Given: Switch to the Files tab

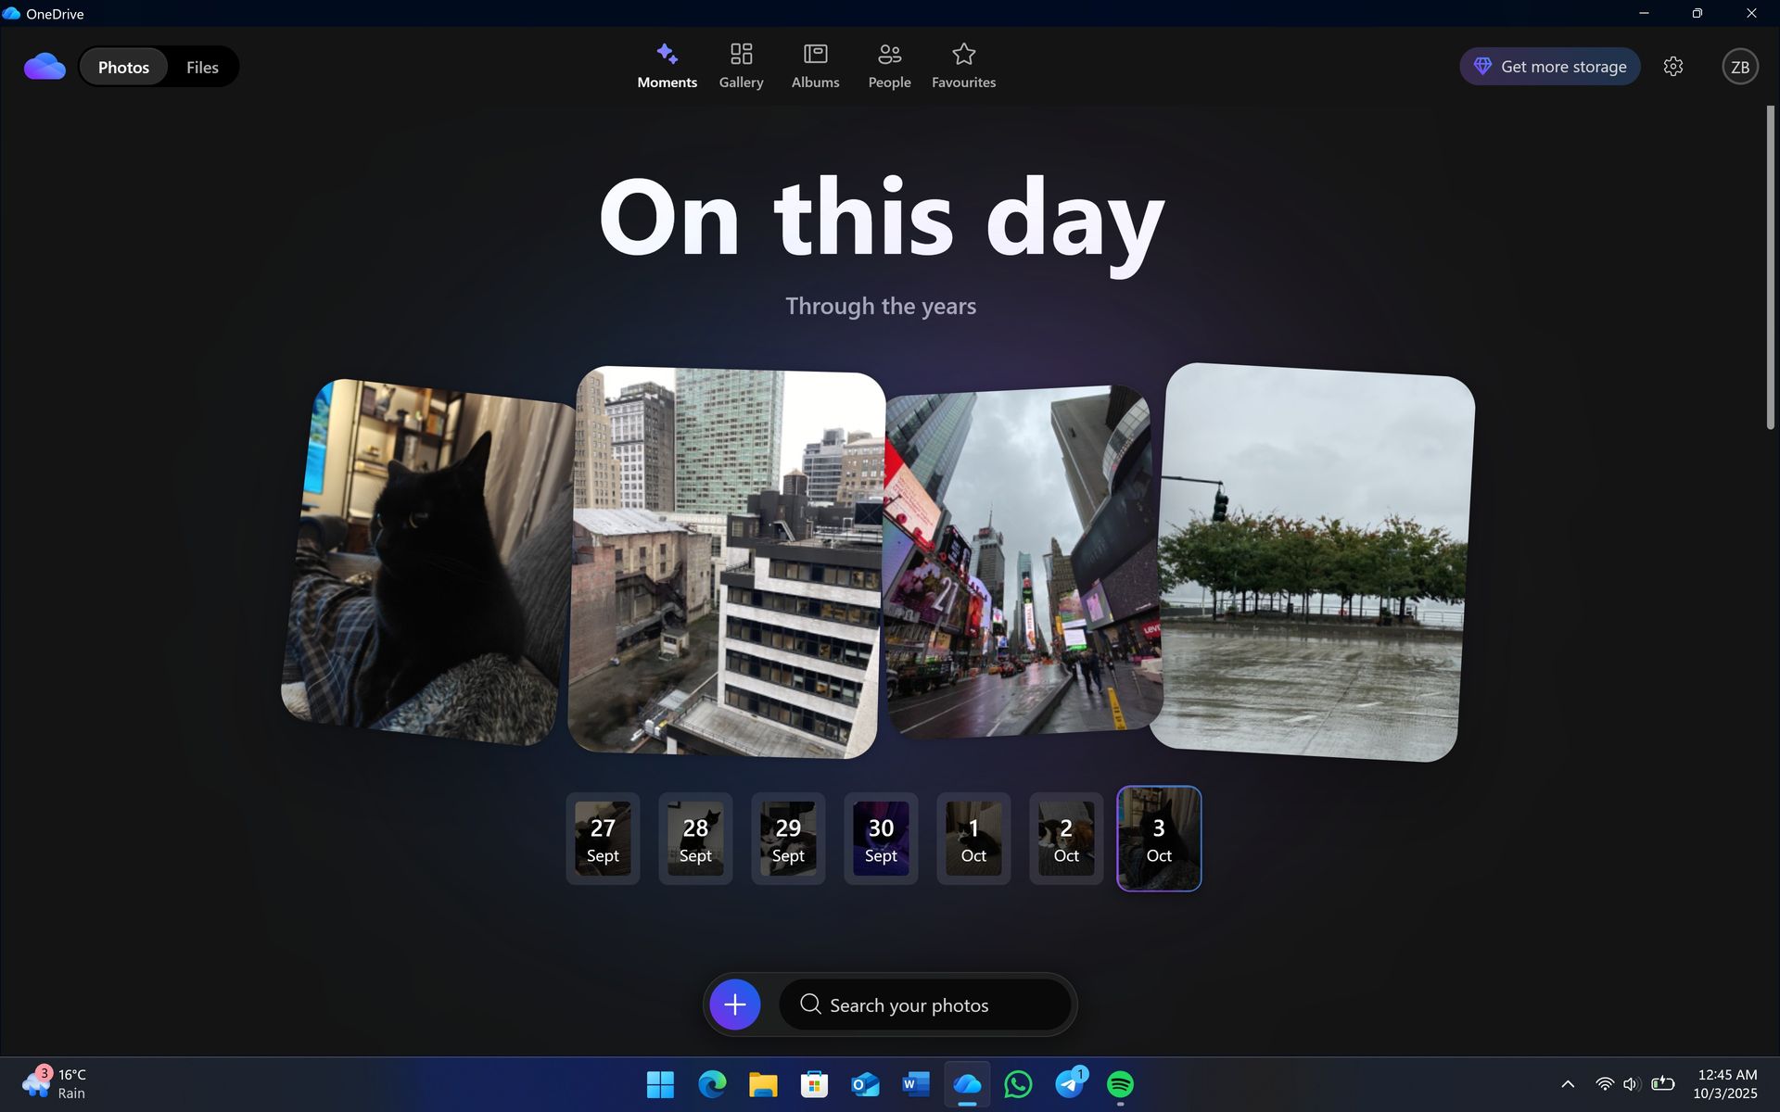Looking at the screenshot, I should [x=202, y=67].
